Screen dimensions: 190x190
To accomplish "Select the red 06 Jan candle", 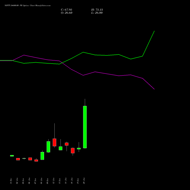I will pos(30,159).
